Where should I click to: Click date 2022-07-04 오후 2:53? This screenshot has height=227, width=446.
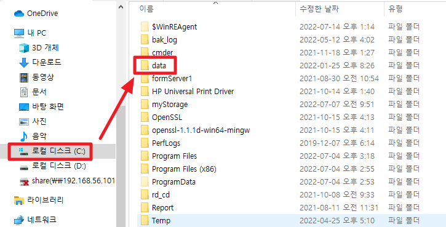(336, 181)
